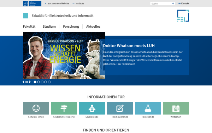Advance to next slide with right arrow
The height and width of the screenshot is (133, 212).
click(30, 82)
